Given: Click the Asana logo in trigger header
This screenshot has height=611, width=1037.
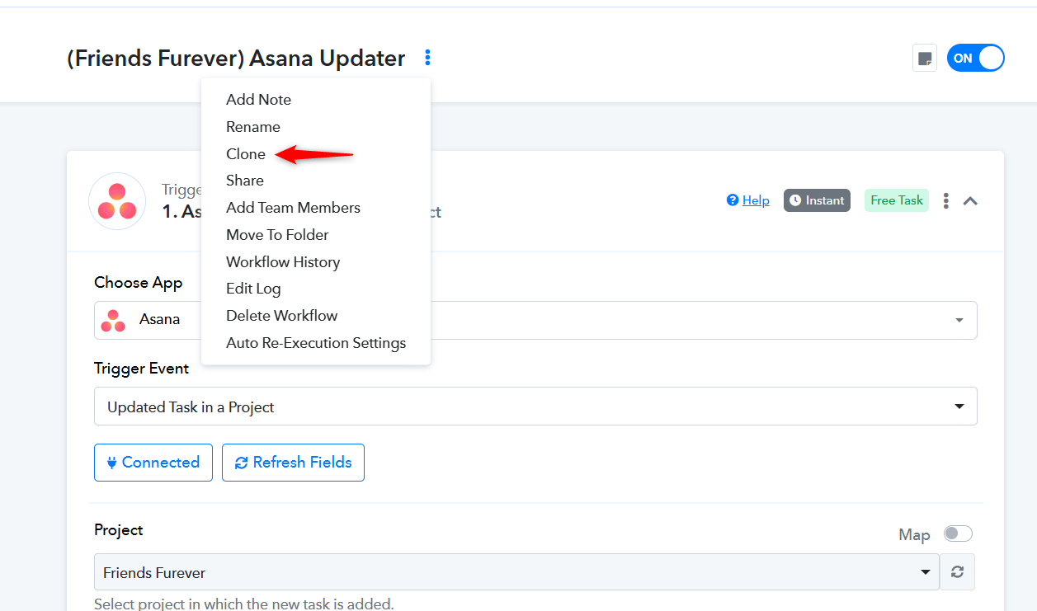Looking at the screenshot, I should click(117, 201).
